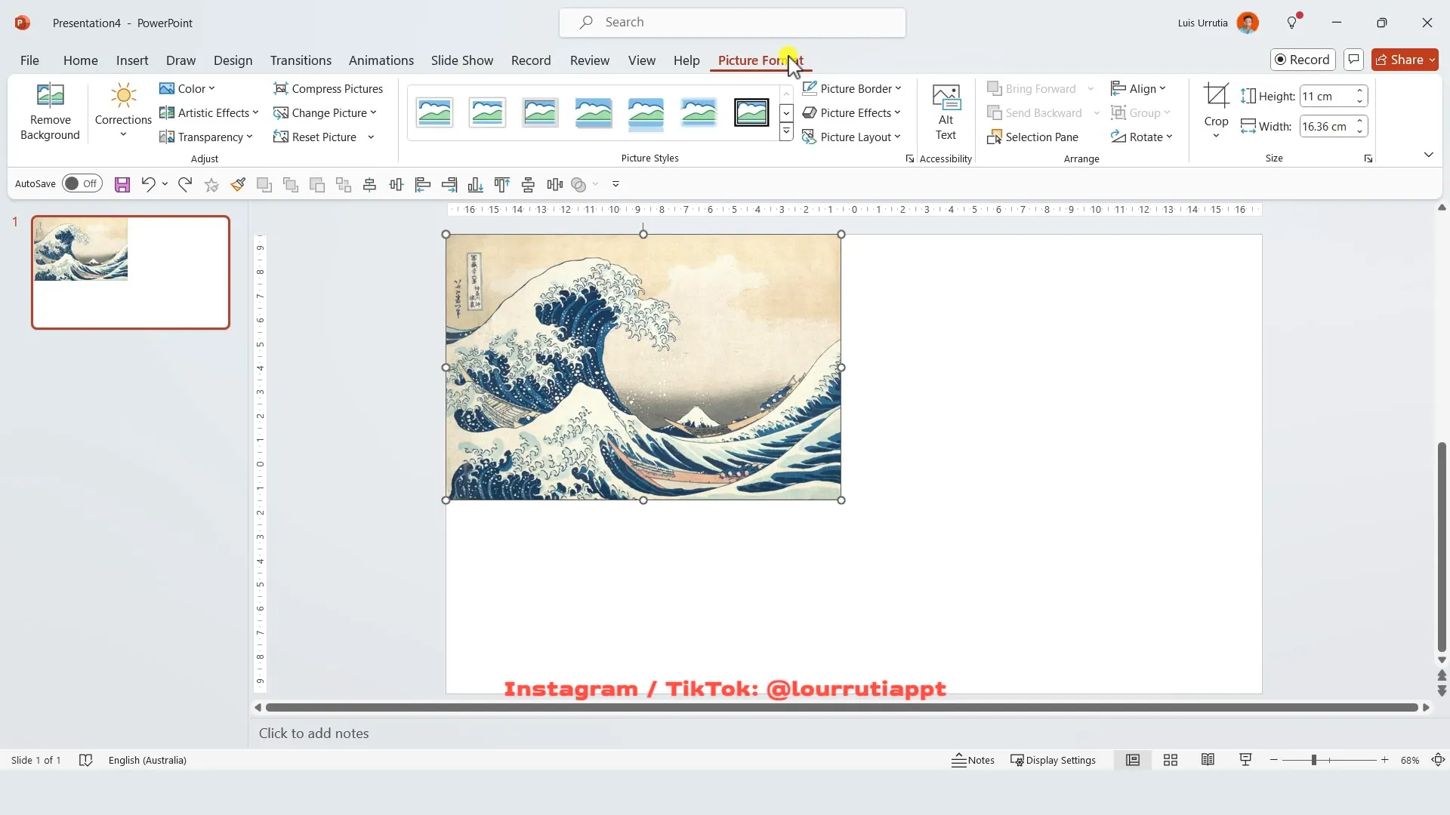Open the Color dropdown

tap(187, 89)
